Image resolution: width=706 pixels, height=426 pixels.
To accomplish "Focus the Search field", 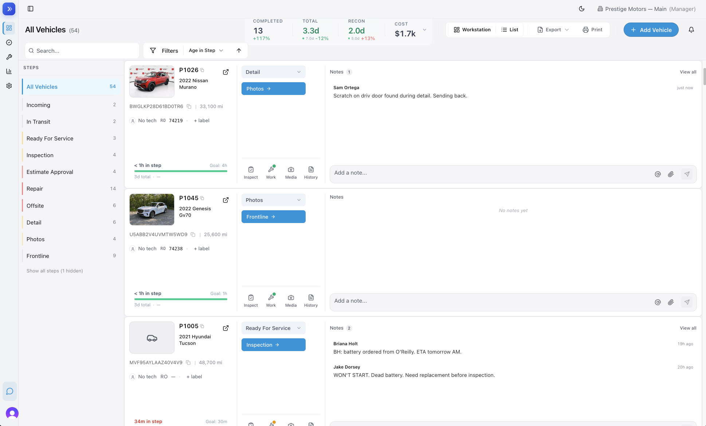I will click(82, 51).
